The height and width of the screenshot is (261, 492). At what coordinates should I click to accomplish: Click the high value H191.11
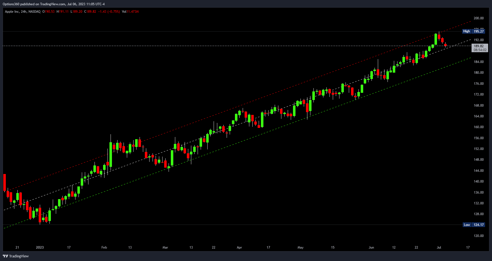click(62, 12)
